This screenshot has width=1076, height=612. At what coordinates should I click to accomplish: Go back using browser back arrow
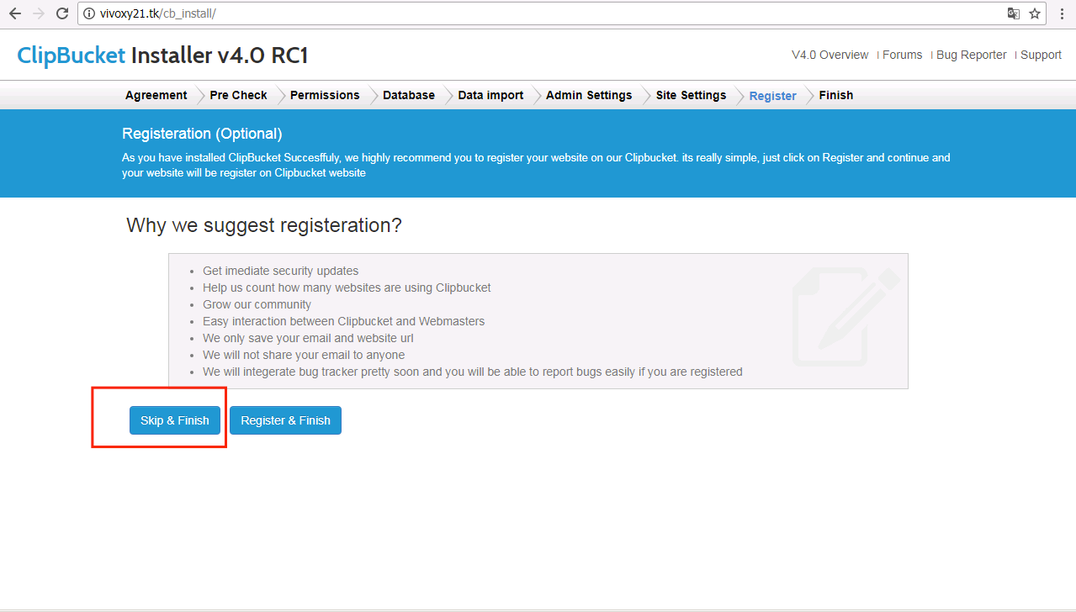point(15,13)
